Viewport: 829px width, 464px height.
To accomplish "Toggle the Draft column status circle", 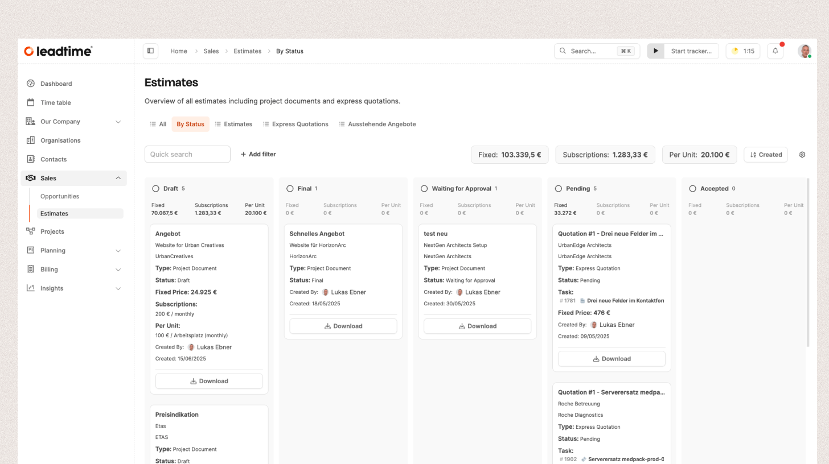I will pyautogui.click(x=156, y=188).
